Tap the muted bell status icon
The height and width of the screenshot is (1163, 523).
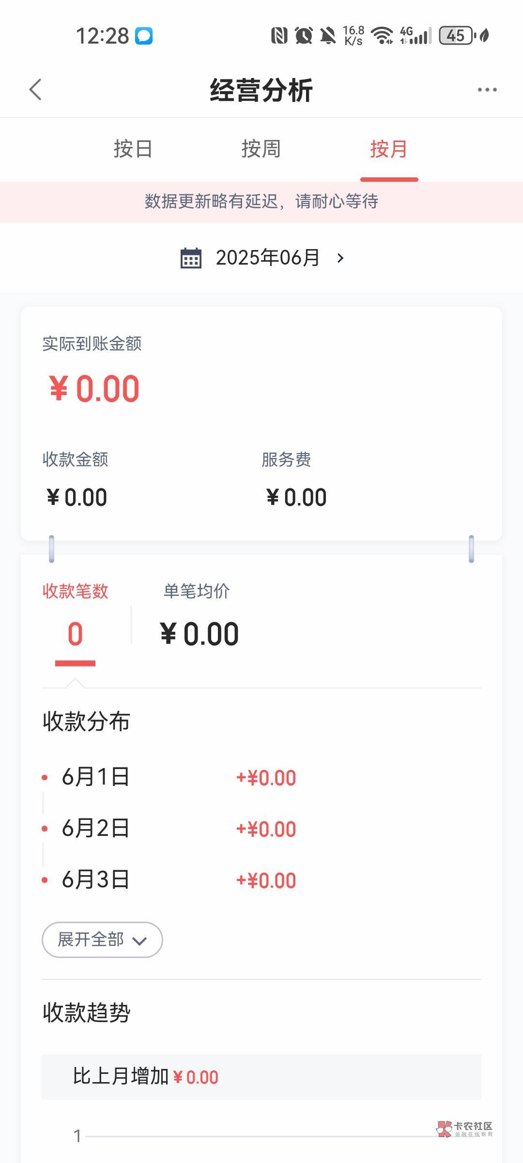point(328,35)
